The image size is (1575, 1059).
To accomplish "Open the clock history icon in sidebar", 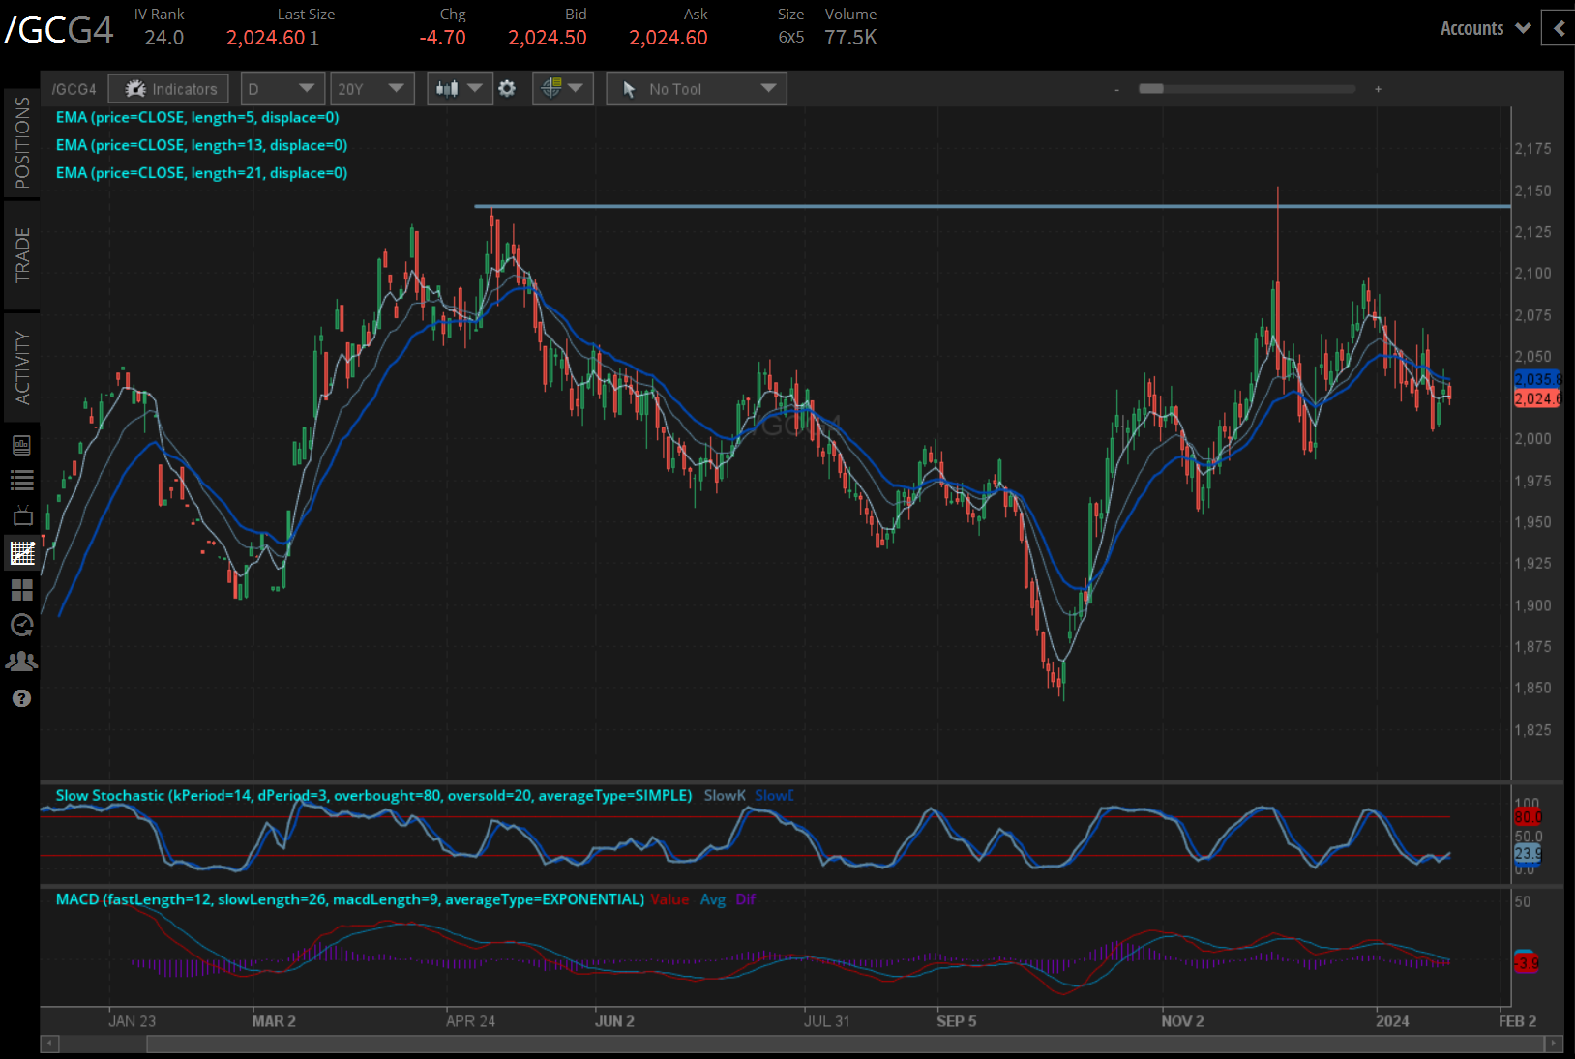I will (x=21, y=626).
